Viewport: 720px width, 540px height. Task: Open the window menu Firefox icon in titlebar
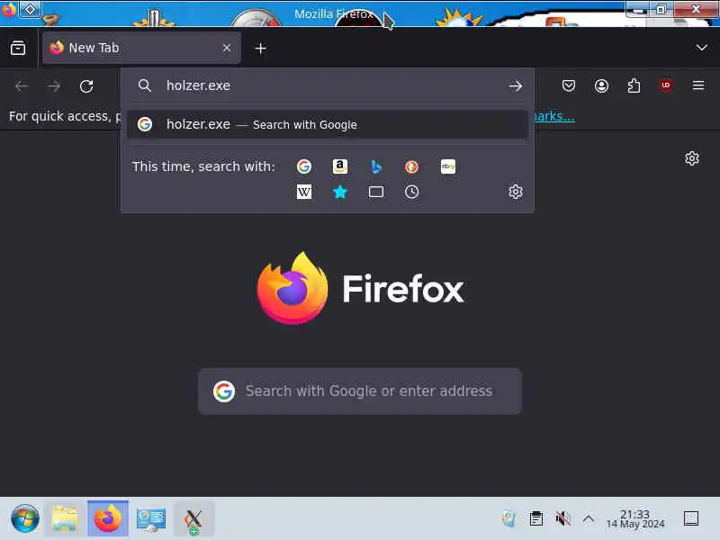pyautogui.click(x=9, y=9)
